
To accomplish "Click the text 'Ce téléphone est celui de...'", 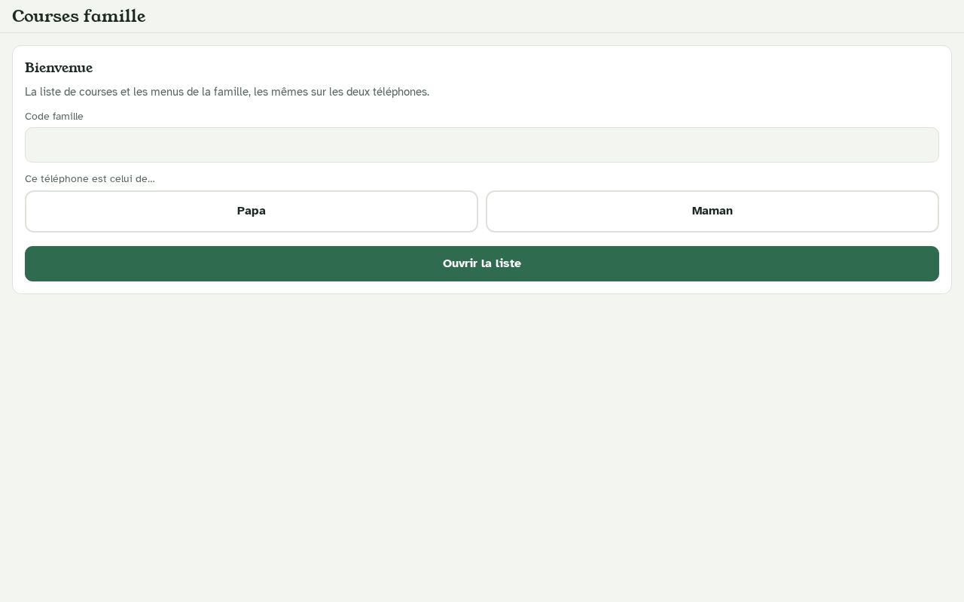I will pos(90,179).
